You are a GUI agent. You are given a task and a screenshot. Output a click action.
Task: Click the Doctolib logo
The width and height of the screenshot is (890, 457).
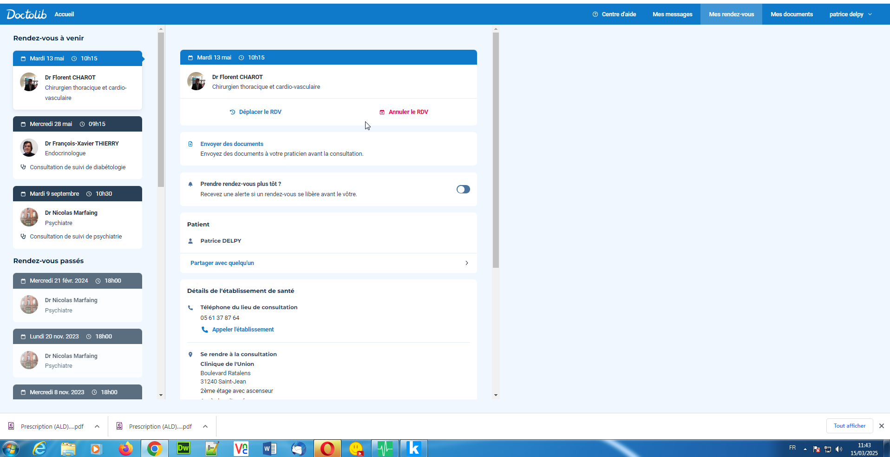[x=26, y=14]
